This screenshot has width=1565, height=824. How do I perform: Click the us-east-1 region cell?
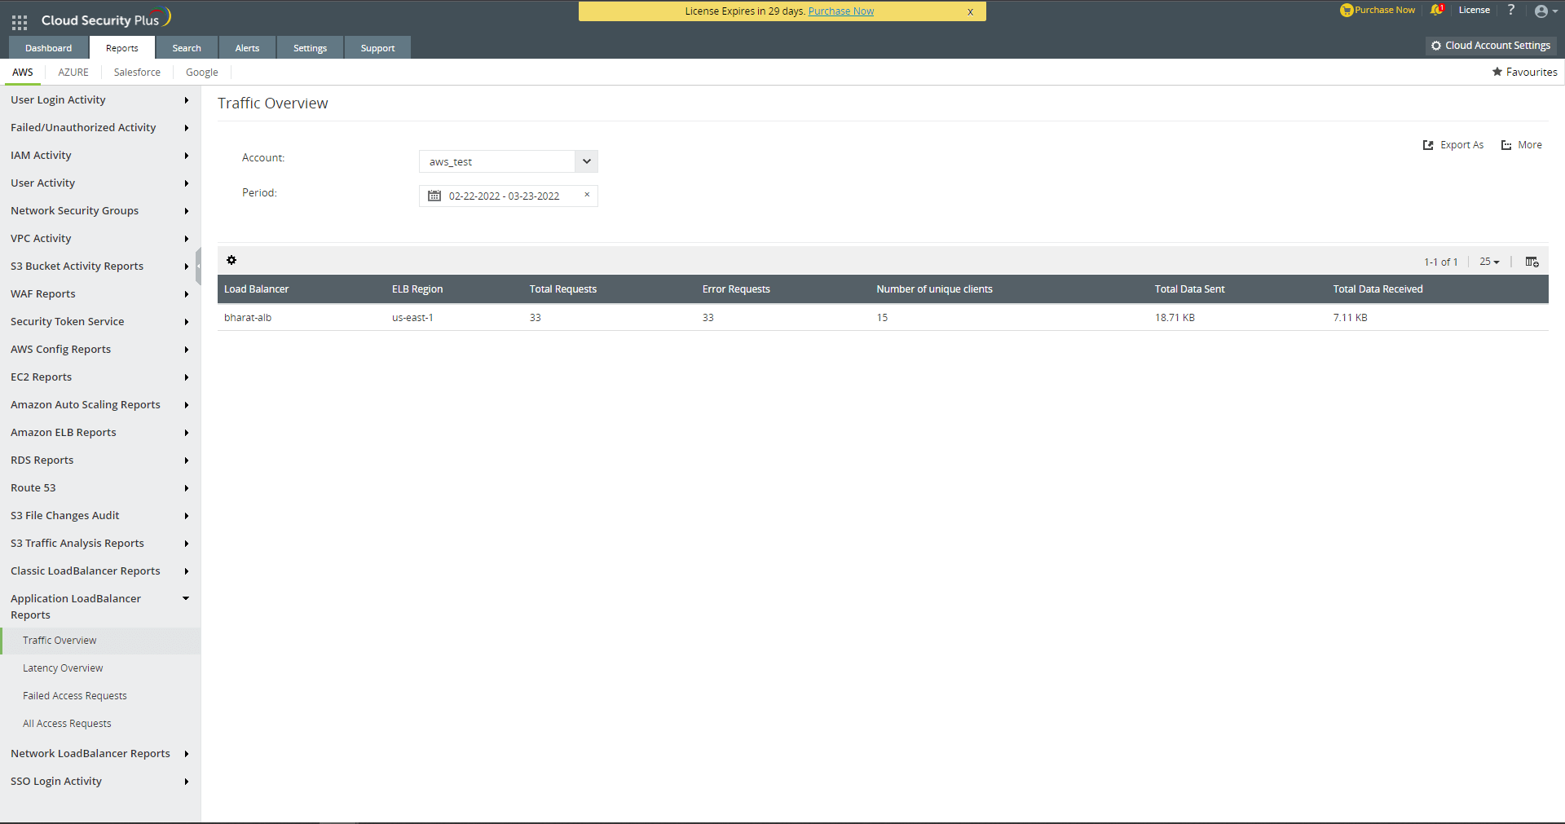[412, 318]
